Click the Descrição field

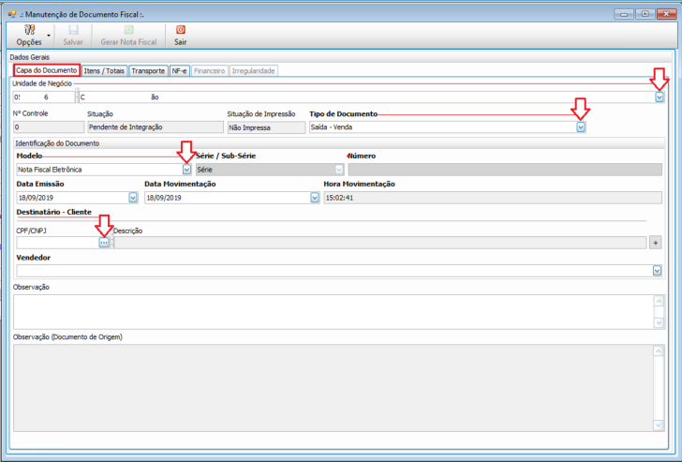380,243
